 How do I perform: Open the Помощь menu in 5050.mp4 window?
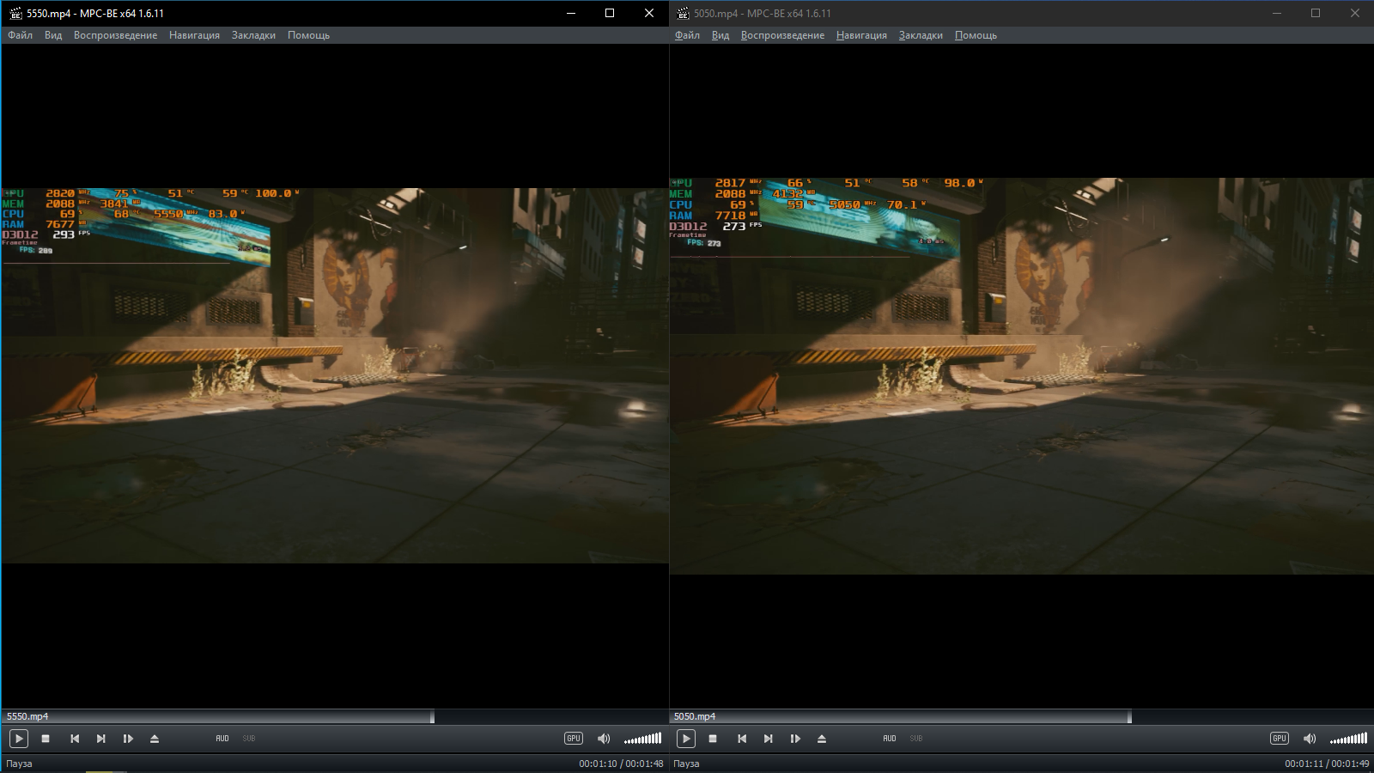(x=976, y=35)
